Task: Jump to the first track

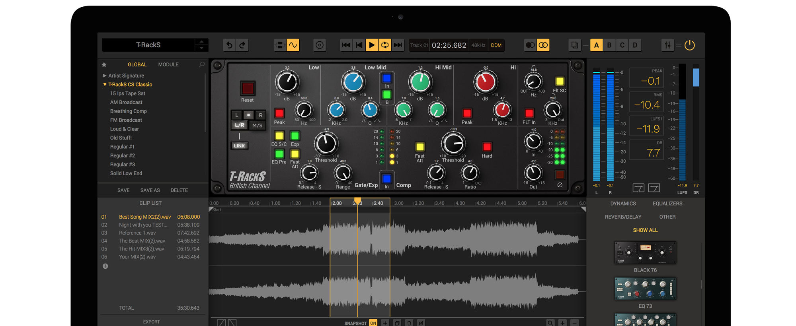Action: [346, 45]
